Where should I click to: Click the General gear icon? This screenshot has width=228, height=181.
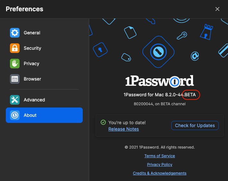tap(15, 33)
